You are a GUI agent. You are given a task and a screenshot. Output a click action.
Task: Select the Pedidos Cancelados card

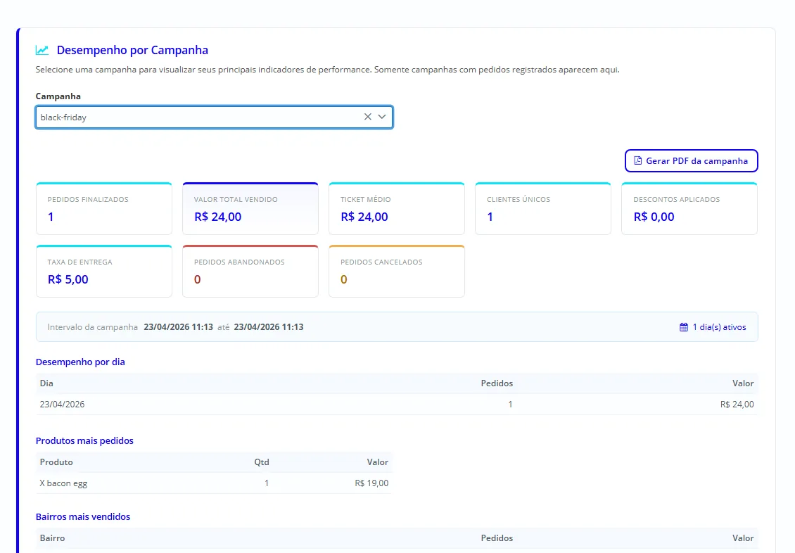click(x=397, y=271)
